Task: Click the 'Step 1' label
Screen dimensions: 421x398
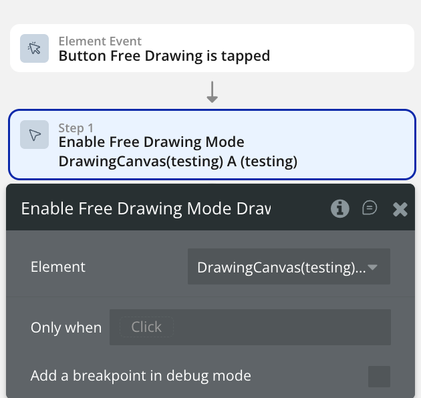Action: [x=76, y=128]
